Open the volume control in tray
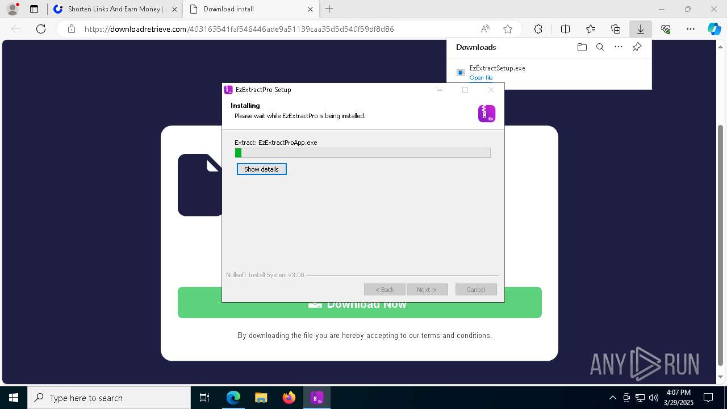 pyautogui.click(x=654, y=398)
